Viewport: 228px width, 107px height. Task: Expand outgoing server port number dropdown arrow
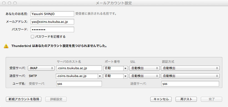125,76
